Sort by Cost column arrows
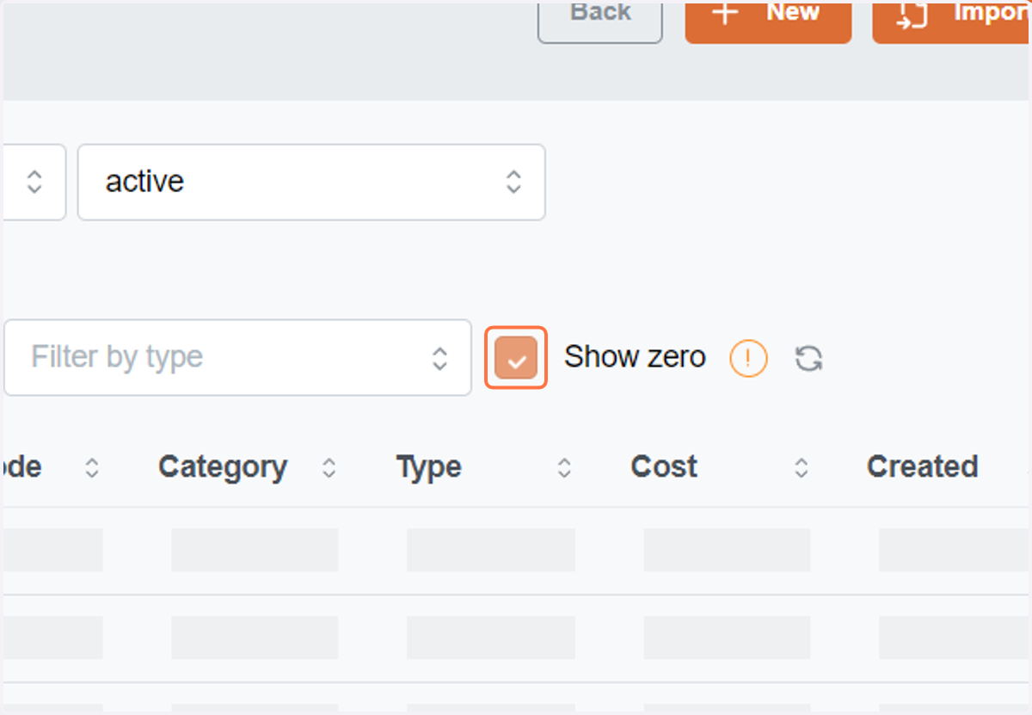1032x715 pixels. pyautogui.click(x=801, y=467)
